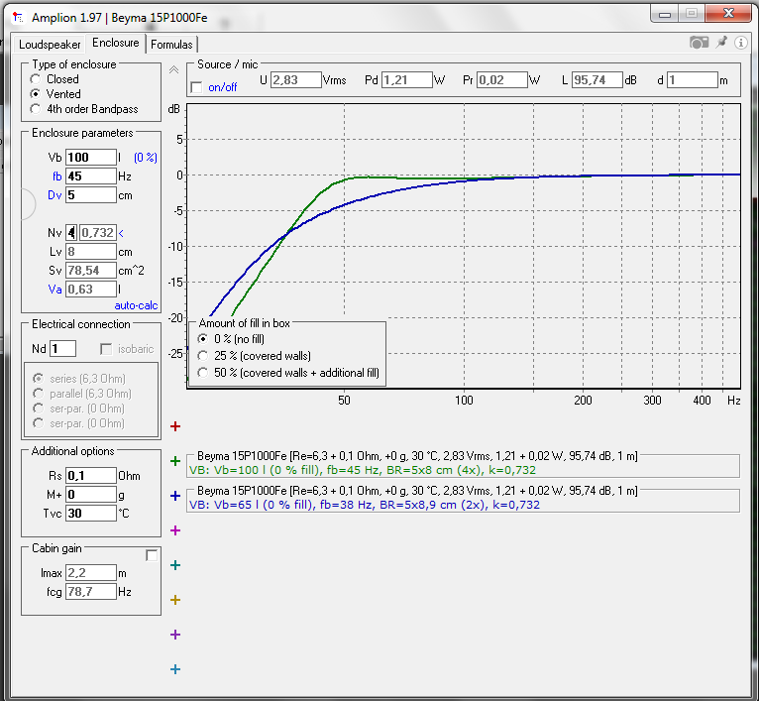Click the camera screenshot icon
759x701 pixels.
click(699, 43)
